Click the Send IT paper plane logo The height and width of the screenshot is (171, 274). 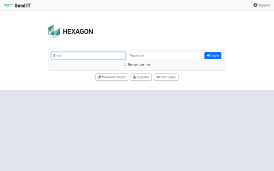17,5
